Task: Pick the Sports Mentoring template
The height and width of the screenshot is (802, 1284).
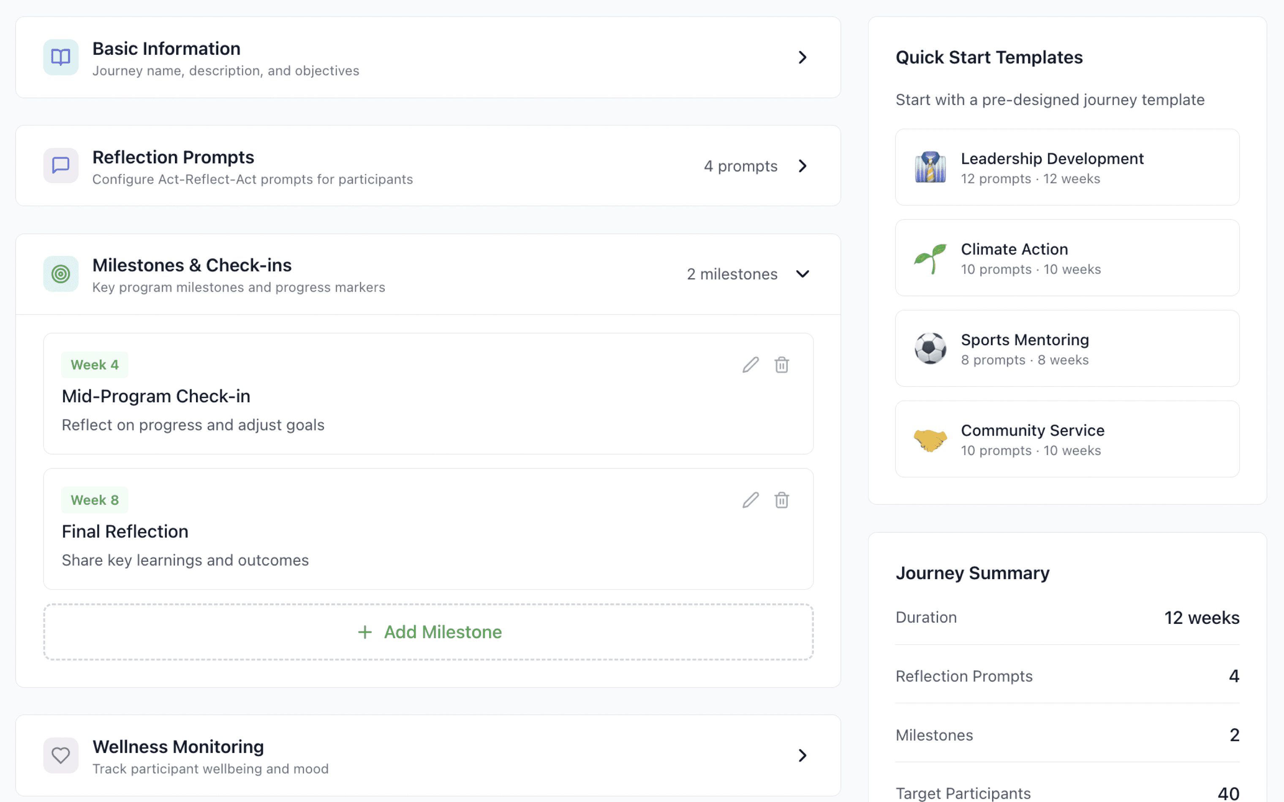Action: coord(1067,349)
